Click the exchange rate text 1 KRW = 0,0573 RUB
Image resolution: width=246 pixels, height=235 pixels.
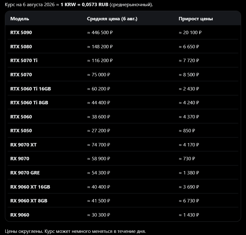pyautogui.click(x=84, y=5)
